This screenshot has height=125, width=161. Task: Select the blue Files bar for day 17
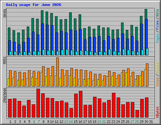pos(85,45)
